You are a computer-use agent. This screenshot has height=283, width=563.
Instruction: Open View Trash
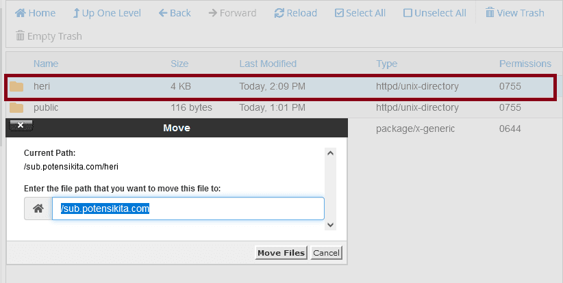click(x=515, y=13)
